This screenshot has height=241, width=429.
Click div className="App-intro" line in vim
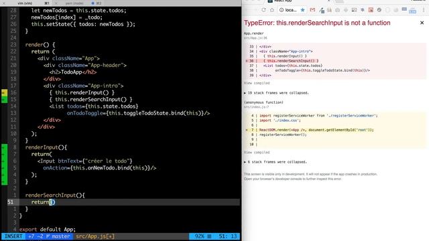[x=83, y=86]
